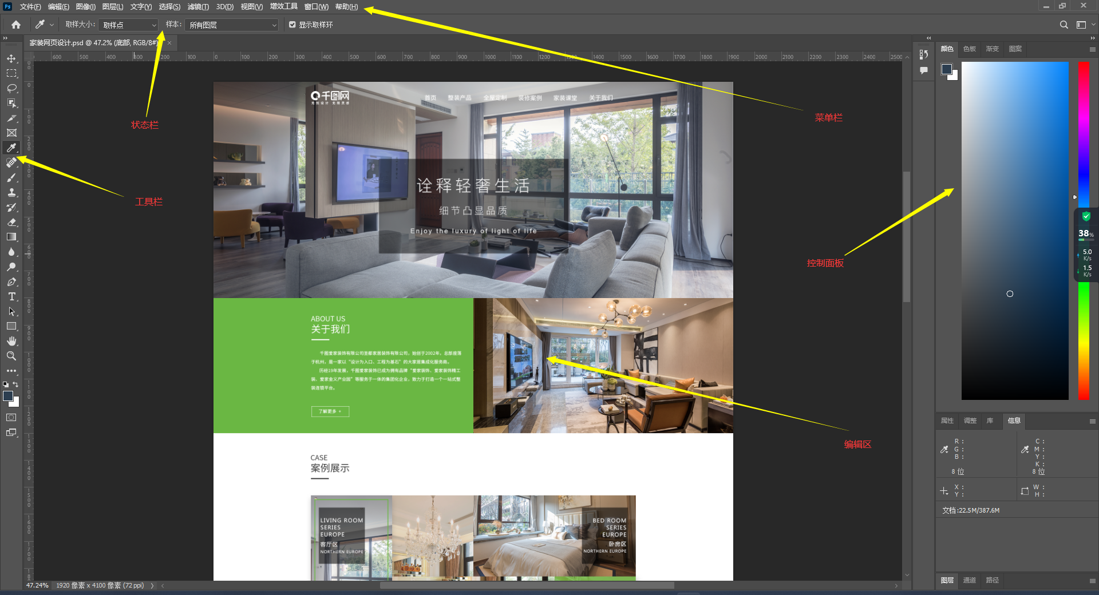
Task: Select the Hand tool
Action: (11, 341)
